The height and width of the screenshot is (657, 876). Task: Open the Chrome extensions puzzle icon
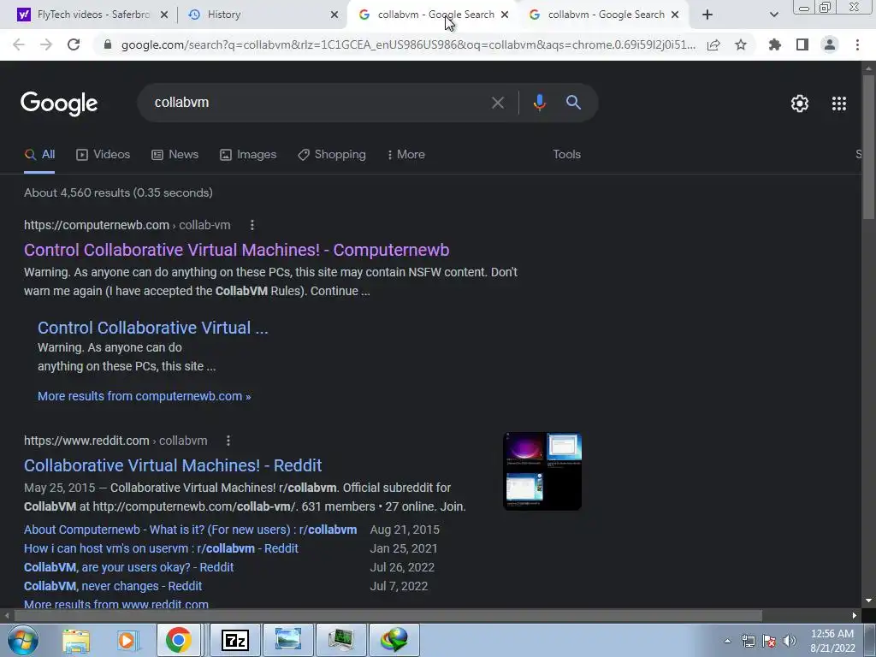pos(775,44)
